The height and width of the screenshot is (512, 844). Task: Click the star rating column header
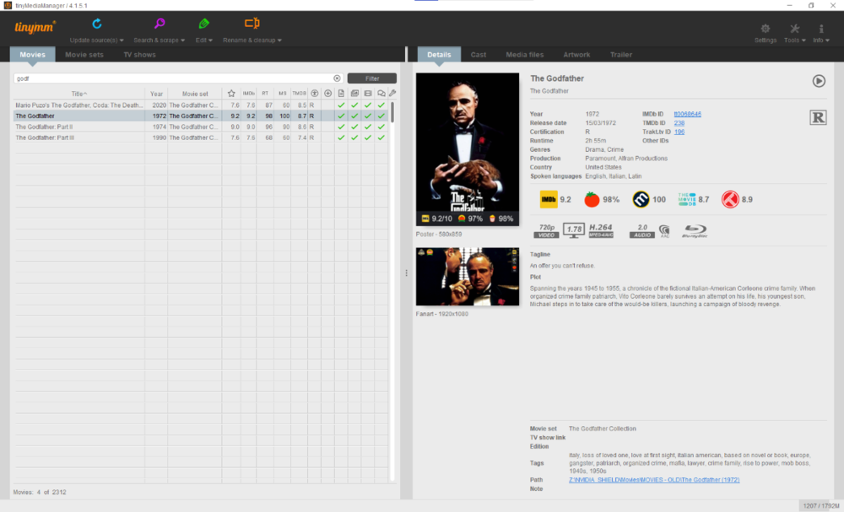tap(231, 94)
